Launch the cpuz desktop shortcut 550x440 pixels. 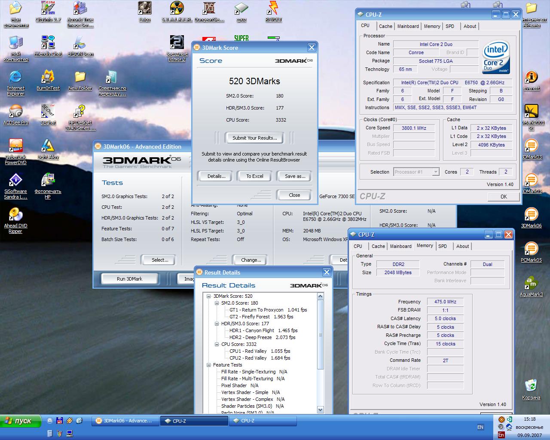(241, 12)
